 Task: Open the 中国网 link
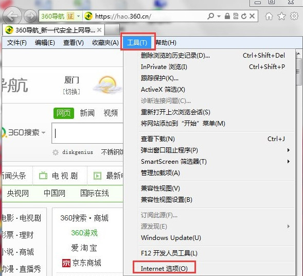click(55, 193)
